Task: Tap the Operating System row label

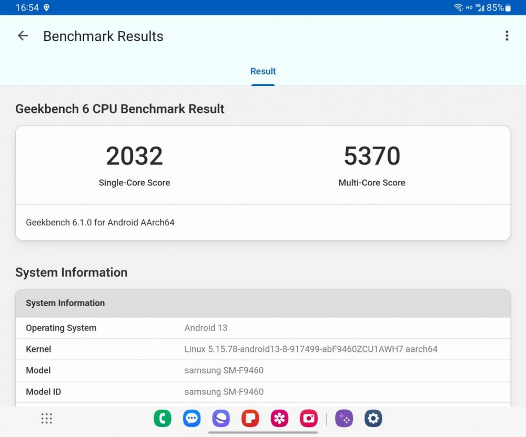Action: (61, 328)
